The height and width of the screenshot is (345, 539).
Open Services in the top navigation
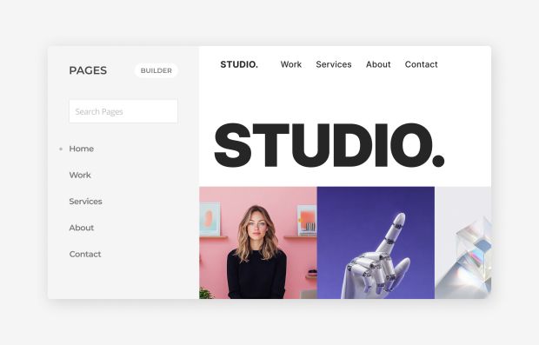click(x=334, y=64)
